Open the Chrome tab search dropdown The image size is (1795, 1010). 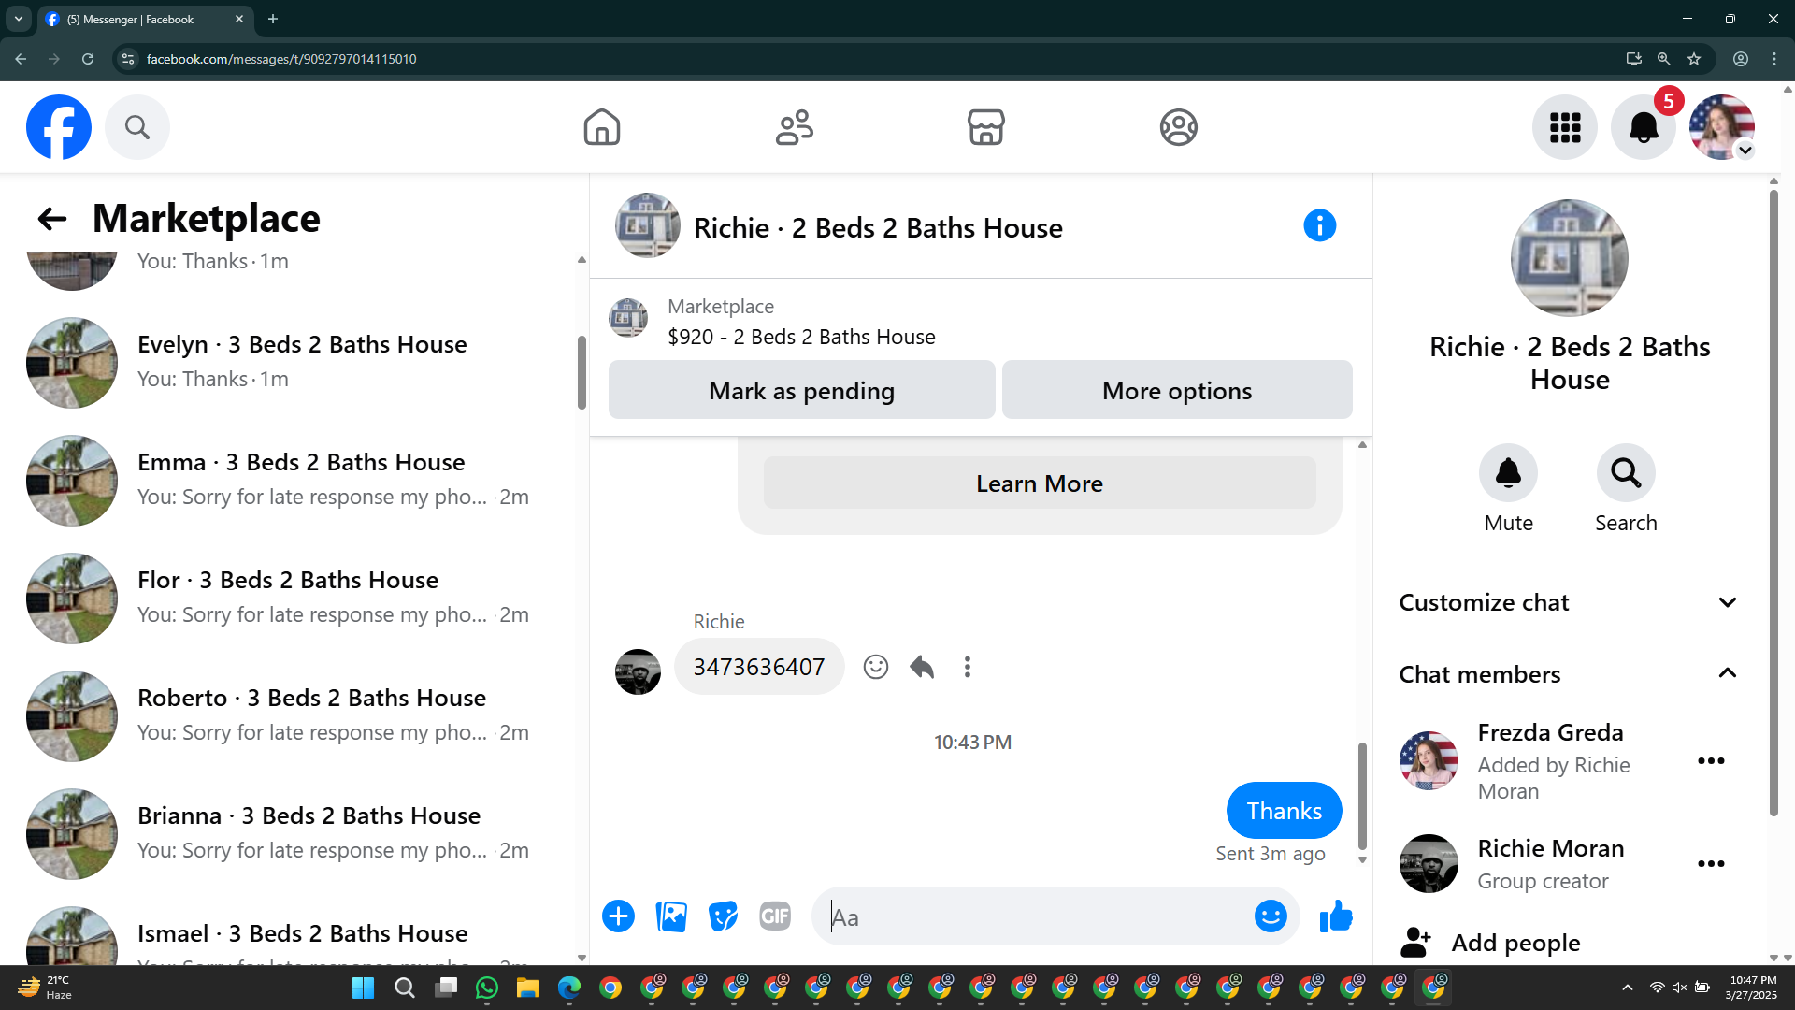(x=19, y=19)
